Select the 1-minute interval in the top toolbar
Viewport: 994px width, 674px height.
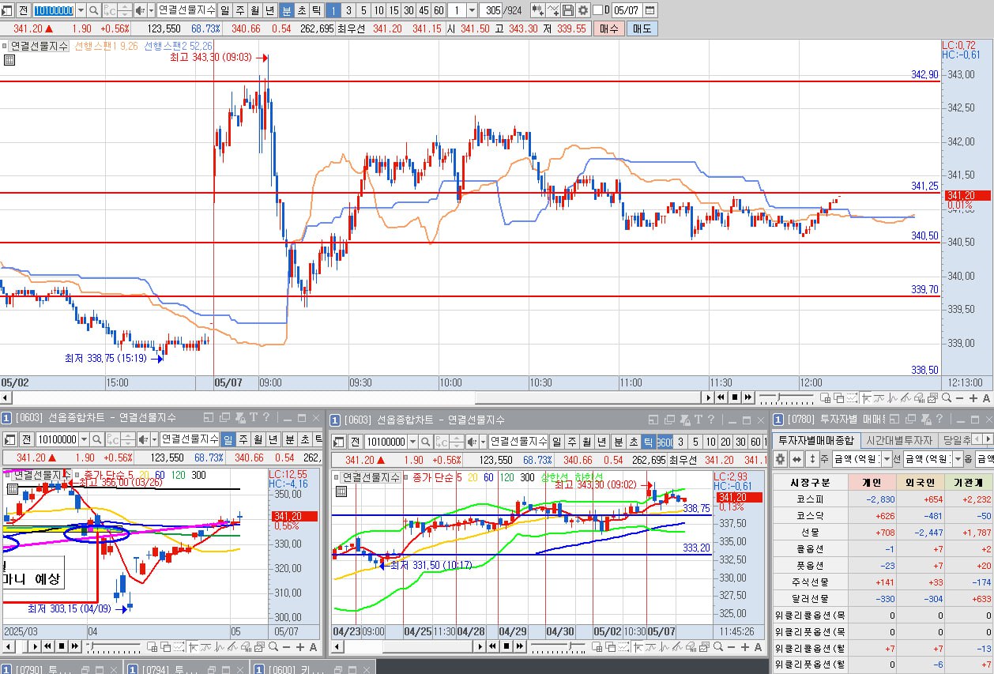tap(333, 10)
